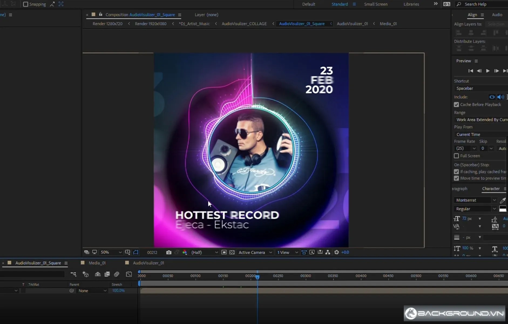Open the Frame Rate (25) dropdown

[x=466, y=149]
